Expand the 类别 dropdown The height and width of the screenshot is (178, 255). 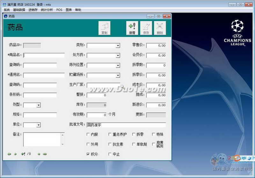click(118, 46)
